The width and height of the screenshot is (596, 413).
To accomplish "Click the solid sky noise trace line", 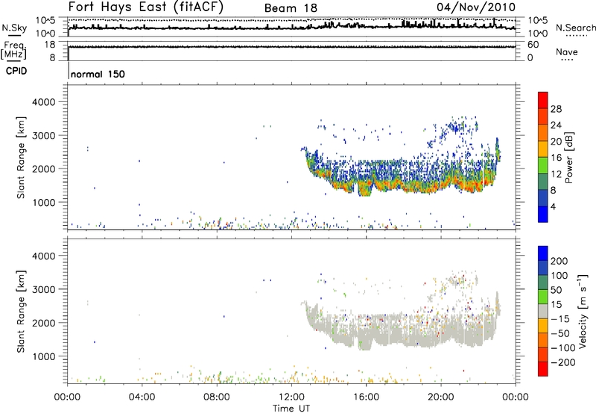I will (x=292, y=27).
